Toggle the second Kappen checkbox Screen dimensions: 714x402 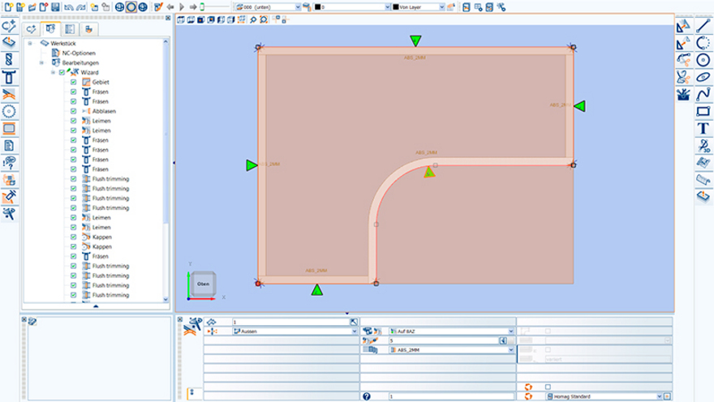[73, 246]
